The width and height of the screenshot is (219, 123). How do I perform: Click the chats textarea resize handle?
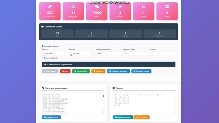[x=103, y=112]
